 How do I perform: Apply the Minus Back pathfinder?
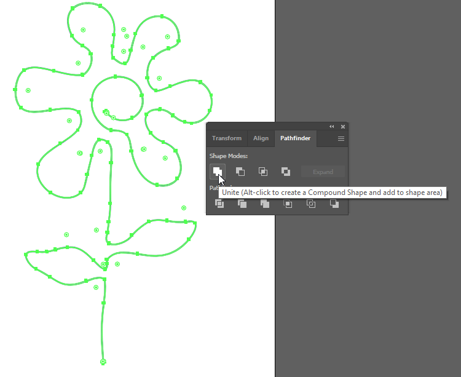tap(334, 204)
